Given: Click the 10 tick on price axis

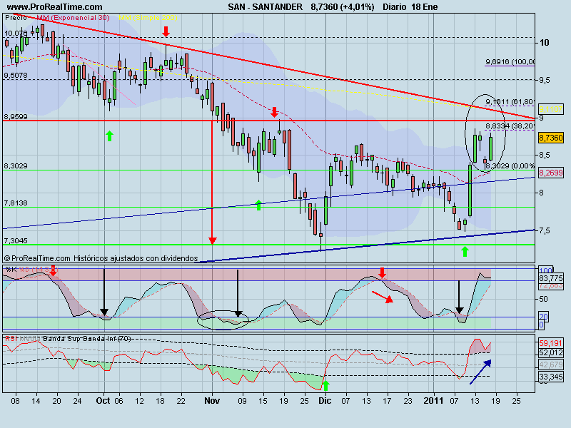Looking at the screenshot, I should tap(544, 43).
